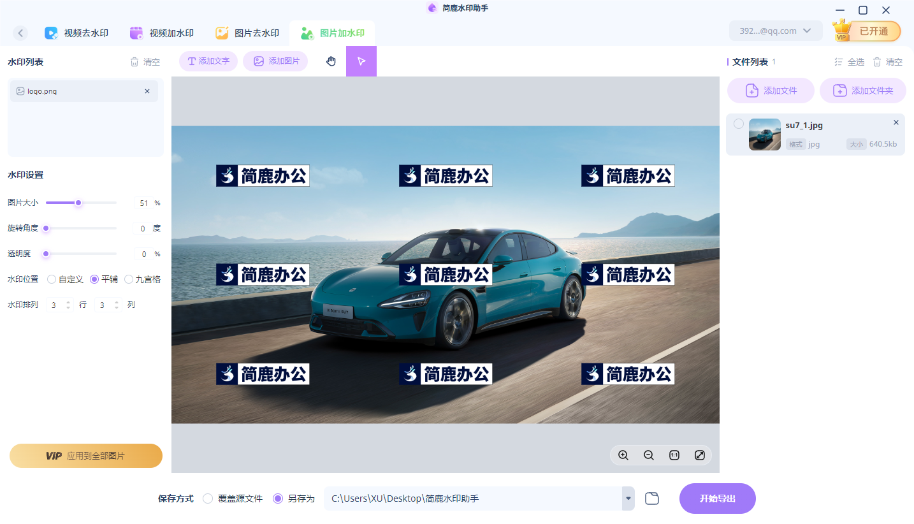Enable 覆盖源文件 save mode
914x524 pixels.
point(207,499)
